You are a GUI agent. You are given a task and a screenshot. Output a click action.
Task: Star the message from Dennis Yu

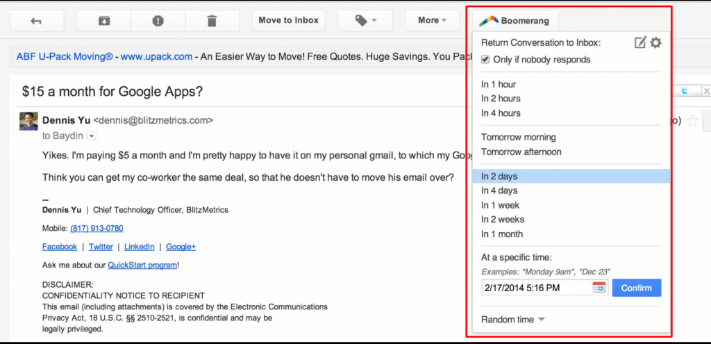(x=692, y=121)
